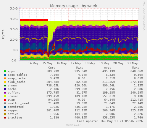This screenshot has width=147, height=128.
Task: Click the purple buffers legend swatch
Action: pyautogui.click(x=5, y=93)
